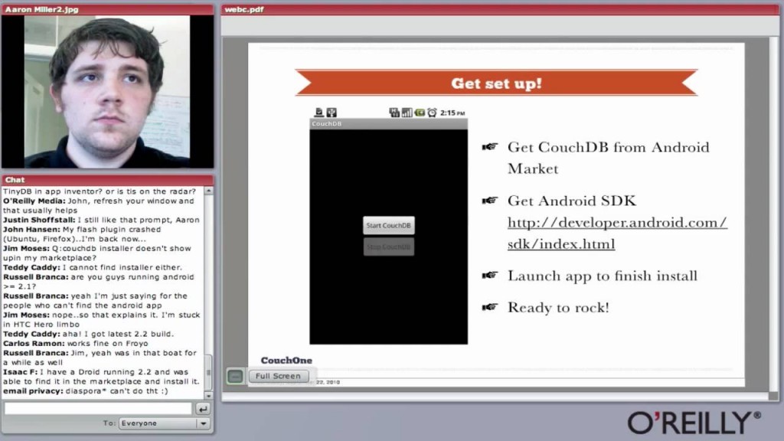The image size is (784, 441).
Task: Click the chat send arrow icon
Action: coord(203,409)
